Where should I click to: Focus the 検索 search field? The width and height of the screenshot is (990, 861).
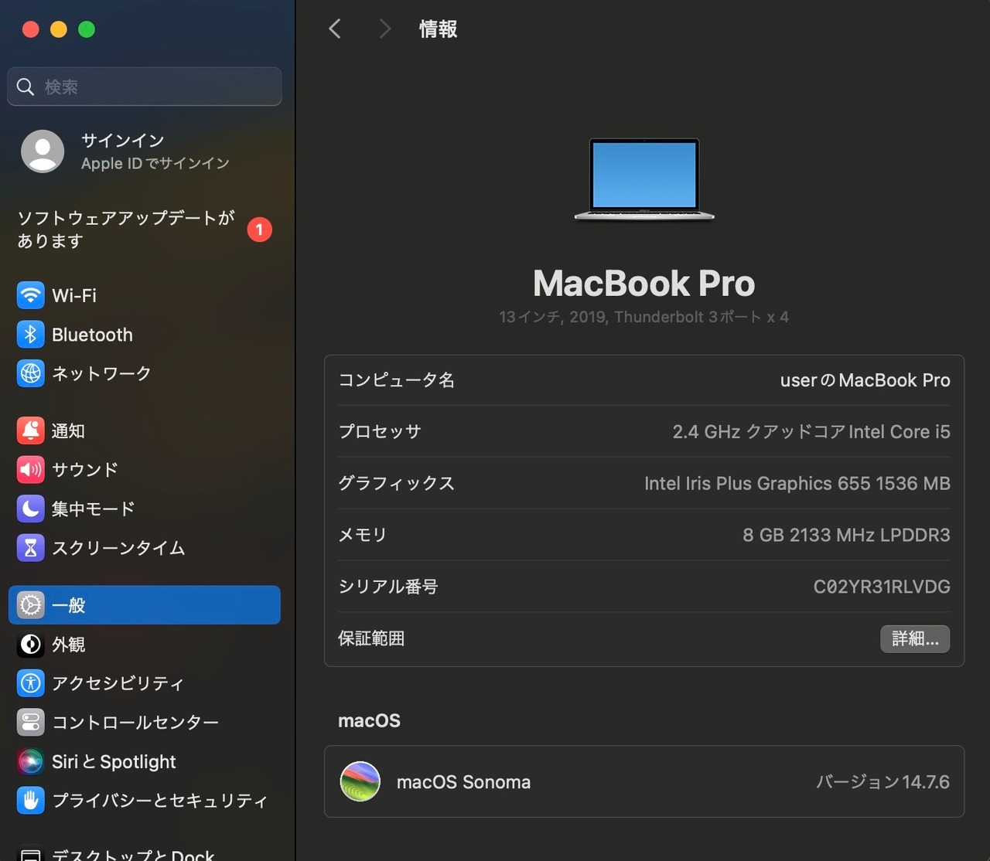point(145,87)
